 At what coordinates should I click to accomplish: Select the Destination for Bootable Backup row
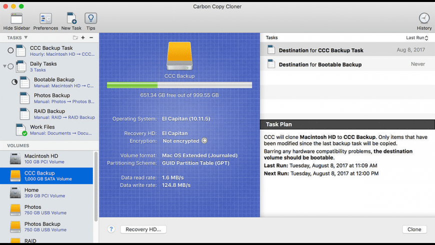(347, 64)
